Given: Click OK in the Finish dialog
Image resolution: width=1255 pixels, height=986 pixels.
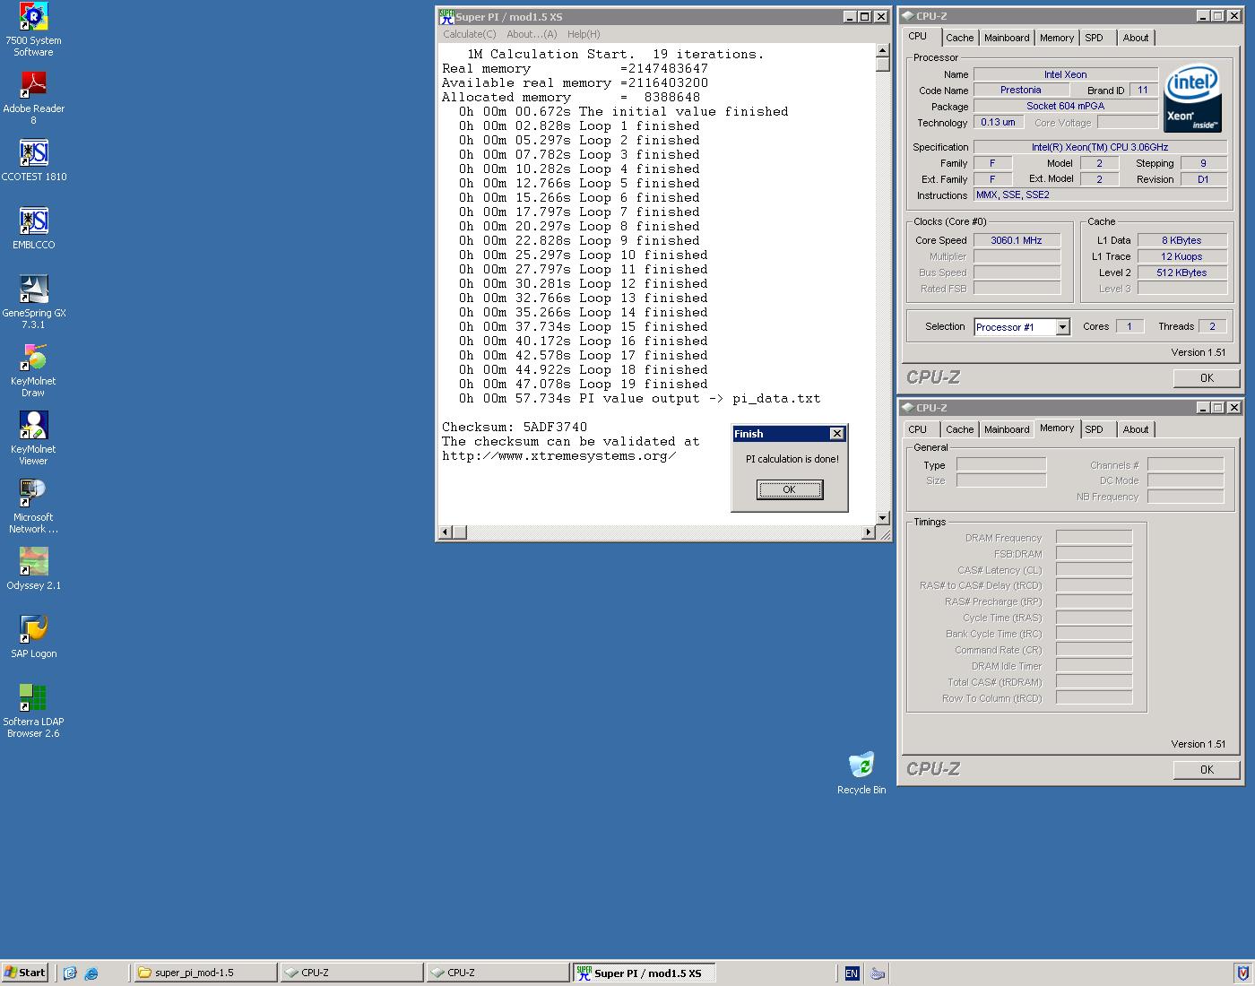Looking at the screenshot, I should [789, 489].
